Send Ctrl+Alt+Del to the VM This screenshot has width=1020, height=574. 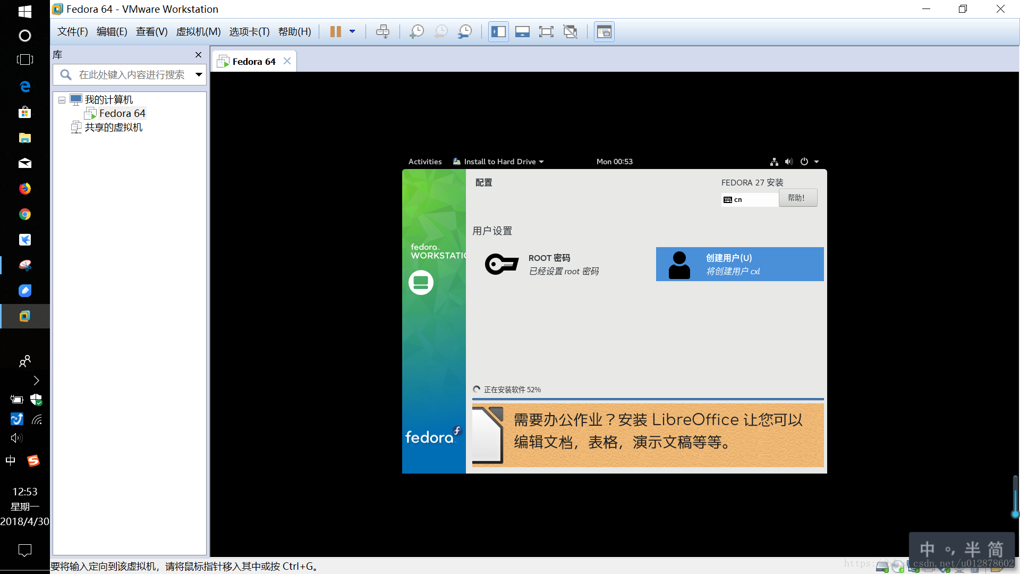click(x=382, y=32)
